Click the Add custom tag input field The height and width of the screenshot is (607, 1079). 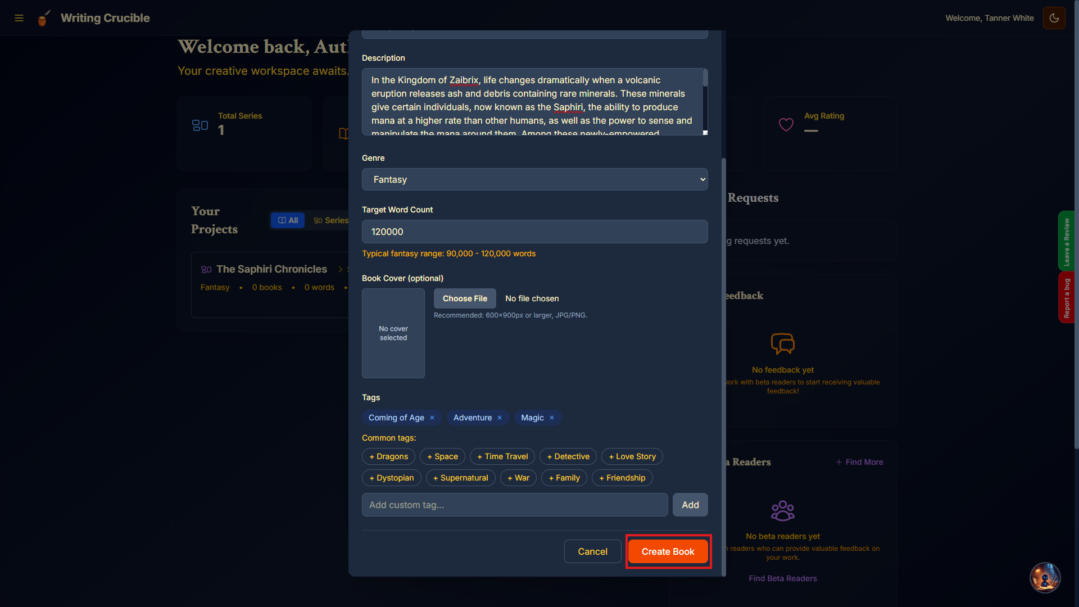pos(514,505)
